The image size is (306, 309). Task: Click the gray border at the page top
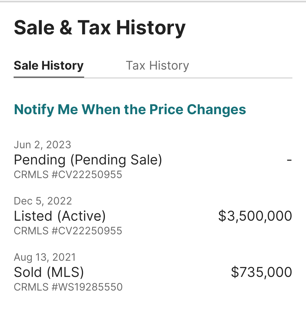coord(153,1)
